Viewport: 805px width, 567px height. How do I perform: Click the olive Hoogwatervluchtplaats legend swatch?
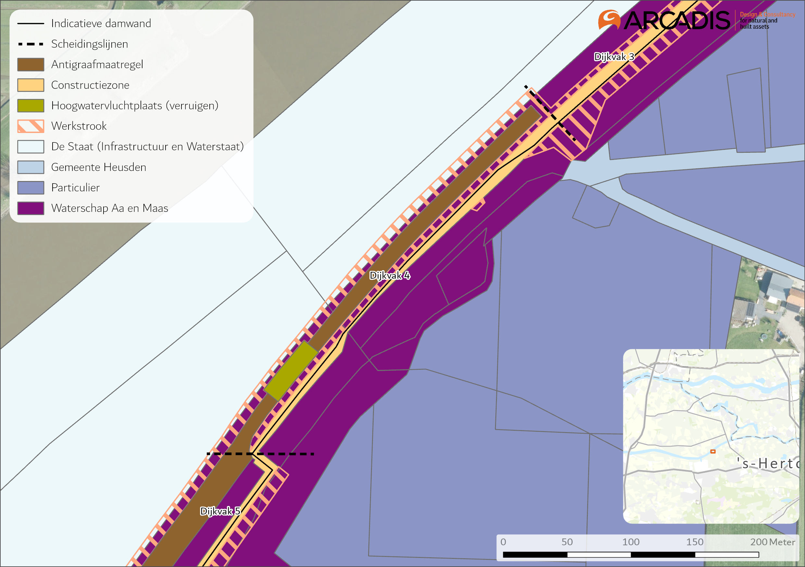pyautogui.click(x=31, y=105)
